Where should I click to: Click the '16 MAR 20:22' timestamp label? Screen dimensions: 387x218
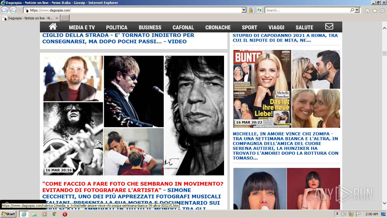249,122
